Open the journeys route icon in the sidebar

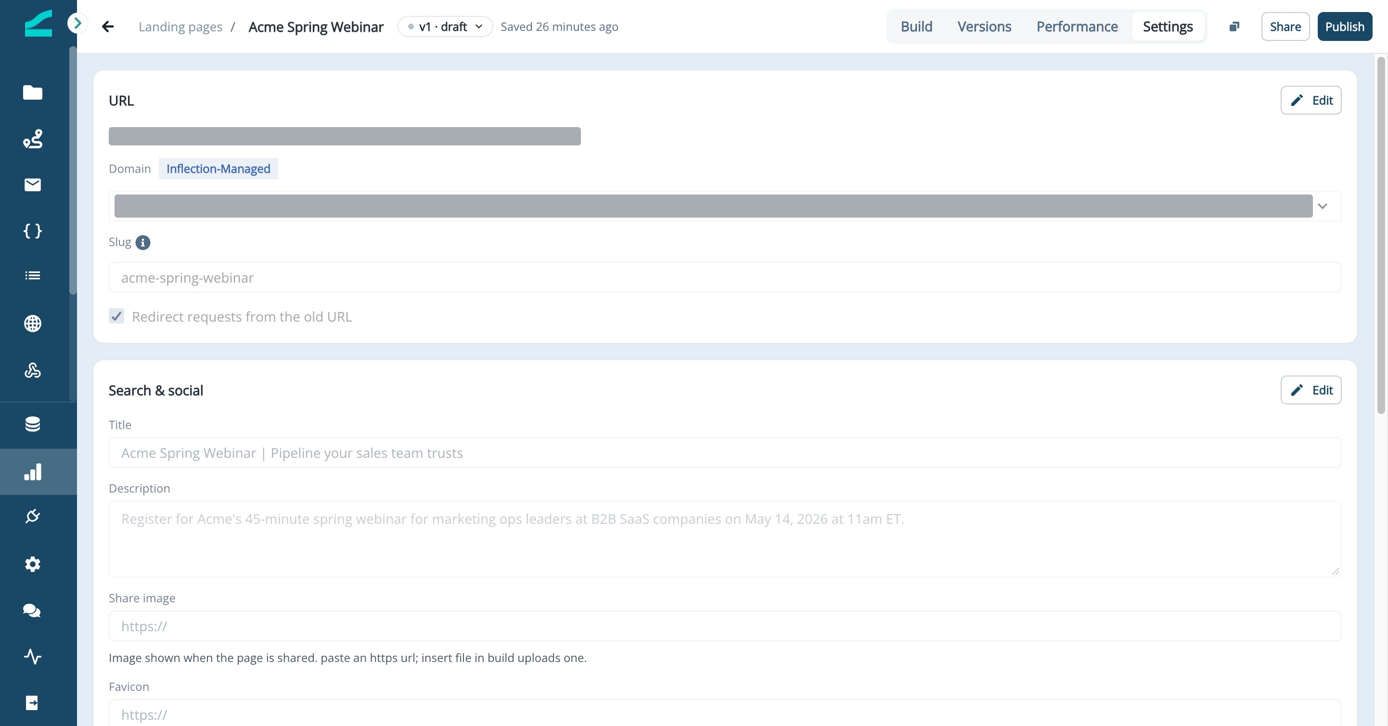pyautogui.click(x=32, y=139)
